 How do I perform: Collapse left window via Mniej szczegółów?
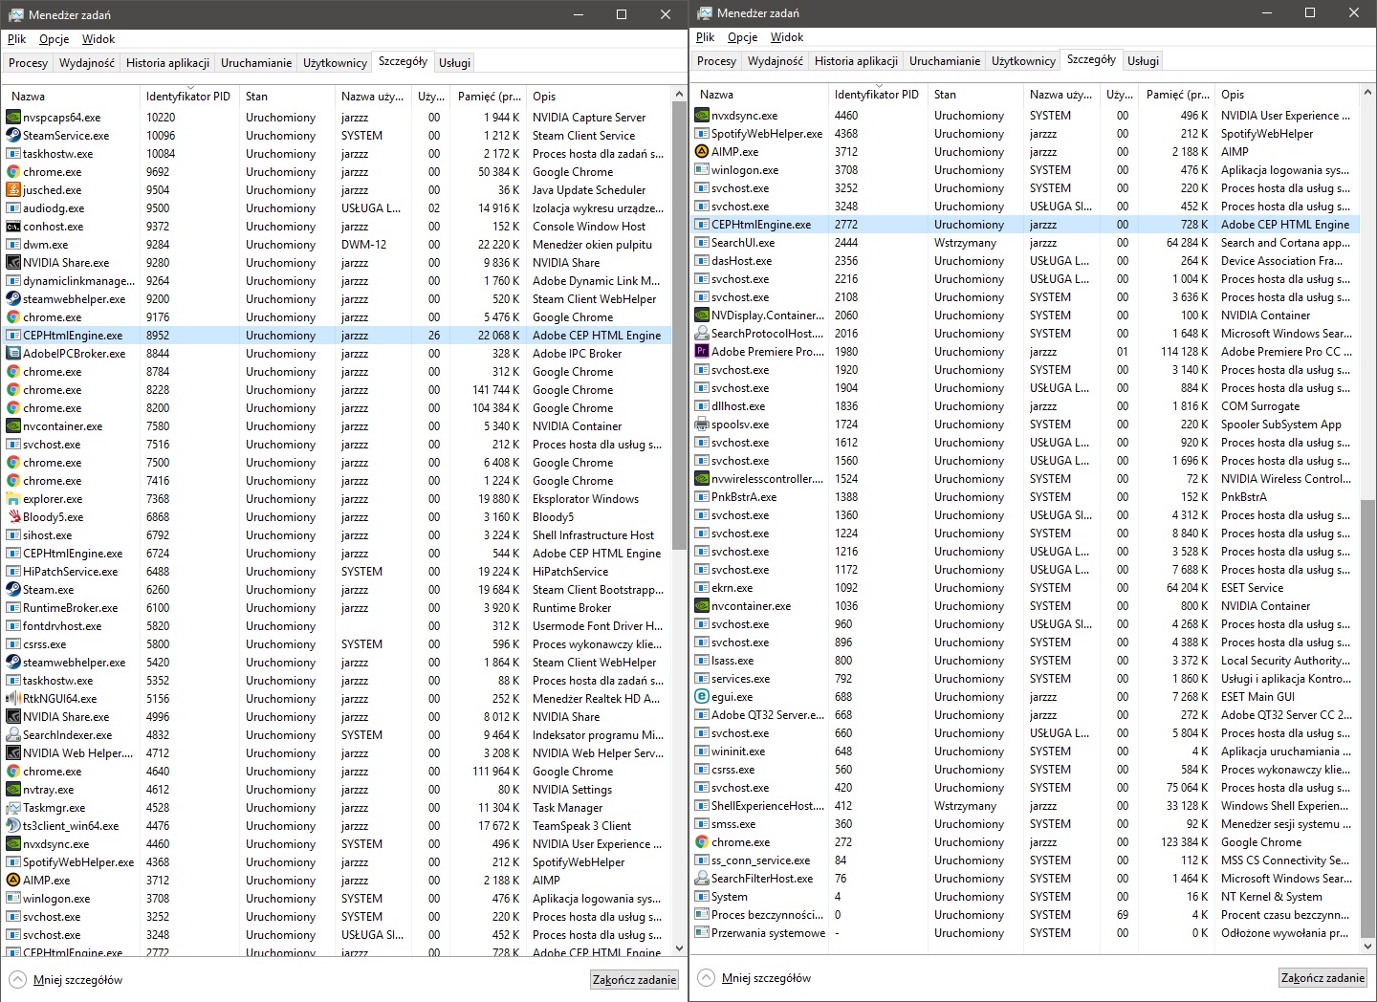(x=66, y=980)
